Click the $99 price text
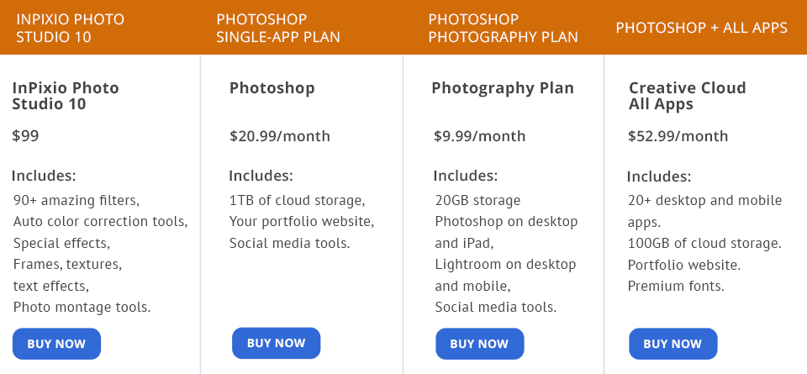The width and height of the screenshot is (807, 374). 25,136
